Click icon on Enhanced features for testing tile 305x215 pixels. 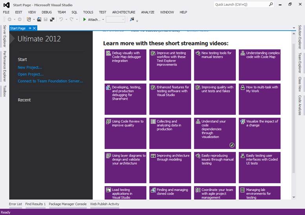pyautogui.click(x=153, y=87)
